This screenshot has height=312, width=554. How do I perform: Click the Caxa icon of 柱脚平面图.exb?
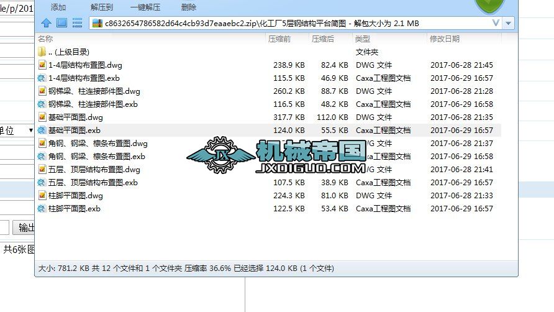(42, 209)
